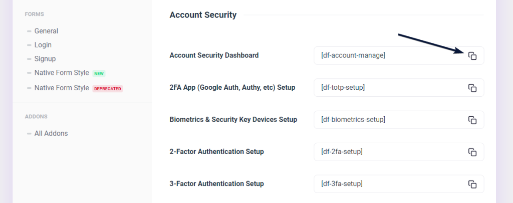This screenshot has width=513, height=203.
Task: Copy the df-totp-setup shortcode
Action: [x=472, y=88]
